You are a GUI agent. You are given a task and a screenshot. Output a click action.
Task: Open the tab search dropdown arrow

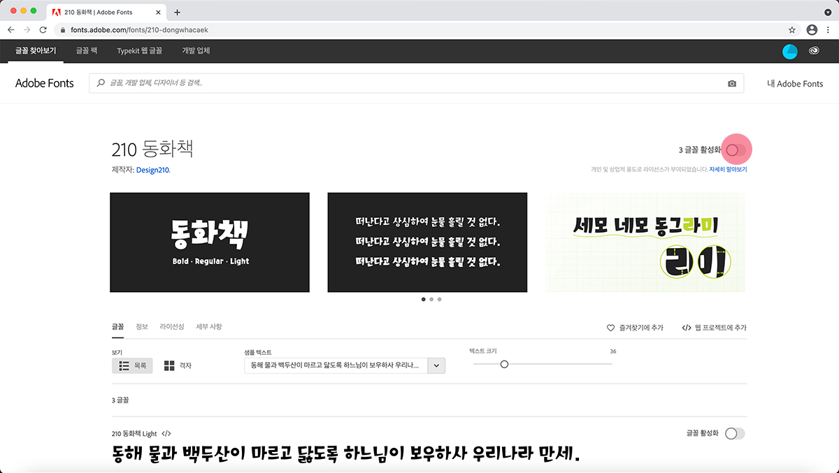(829, 13)
